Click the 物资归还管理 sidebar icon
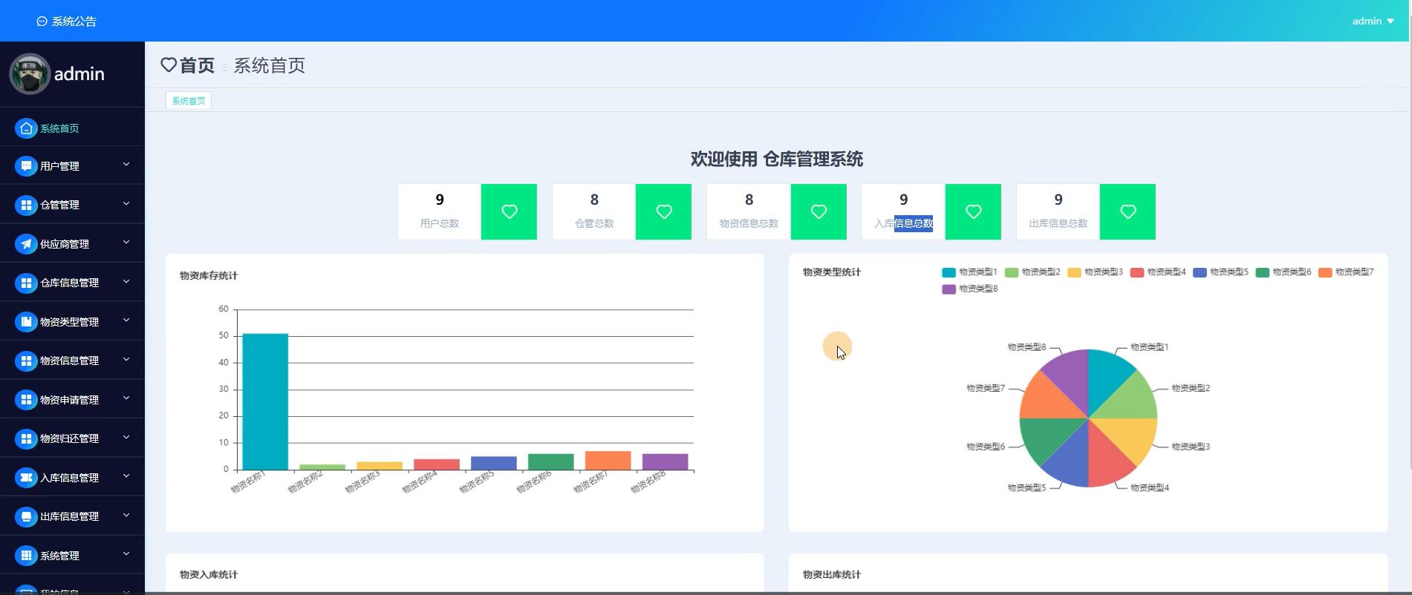 (x=26, y=438)
